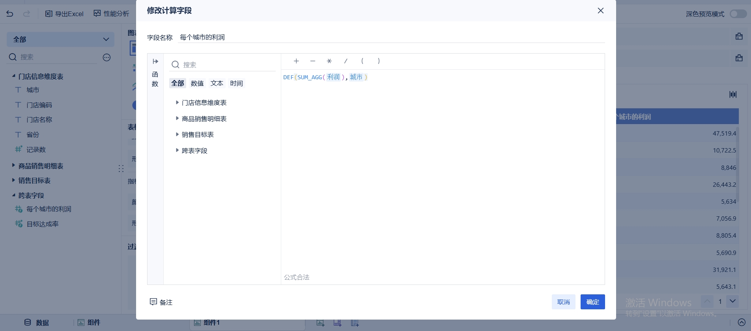The height and width of the screenshot is (331, 751).
Task: Click 导出Excel export button
Action: click(x=64, y=14)
